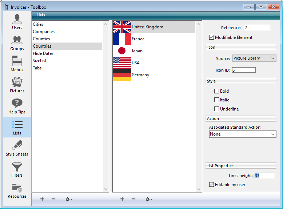Open the Style Sheets section

pos(17,148)
